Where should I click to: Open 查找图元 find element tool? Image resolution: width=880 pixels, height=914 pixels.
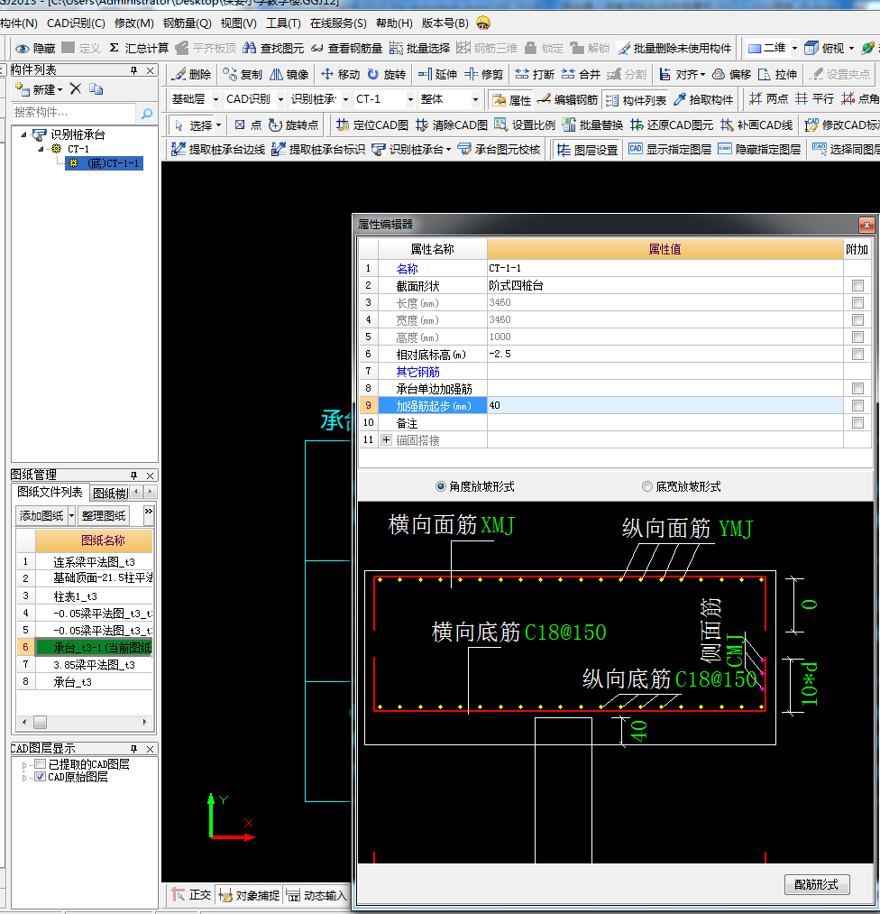point(273,48)
